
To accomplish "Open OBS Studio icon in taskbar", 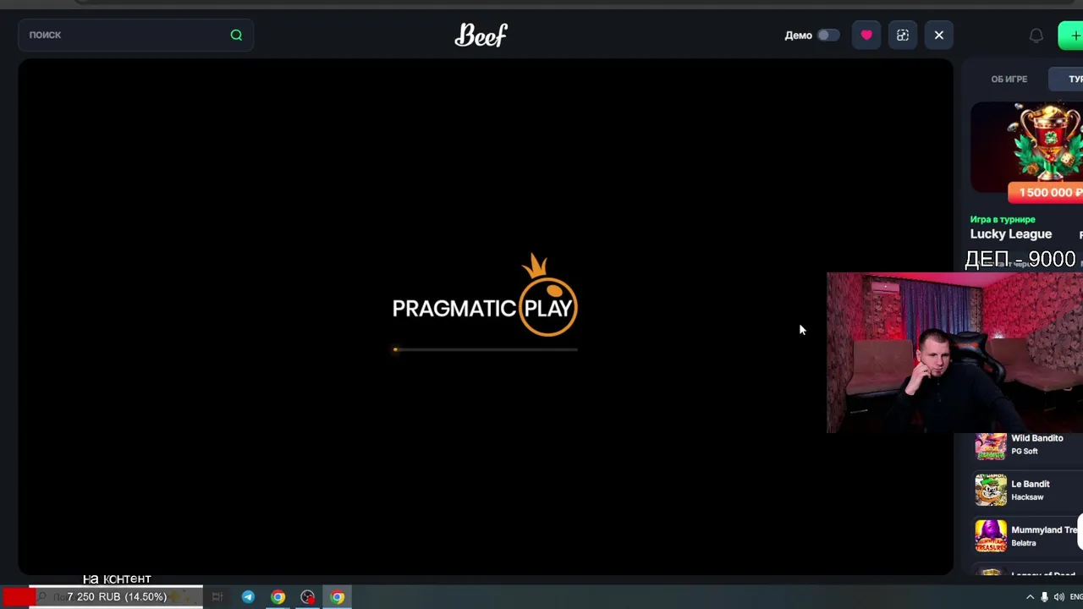I will [307, 597].
